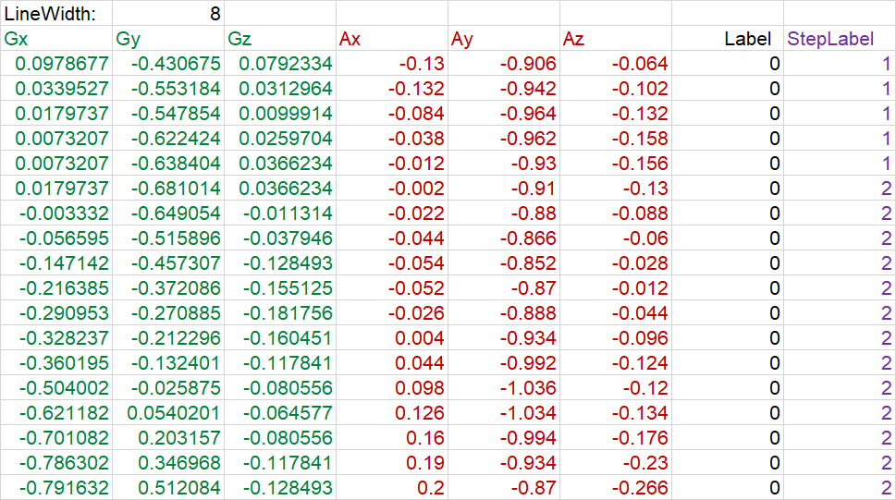
Task: Select the Ay cell containing -0.992
Action: [x=504, y=363]
